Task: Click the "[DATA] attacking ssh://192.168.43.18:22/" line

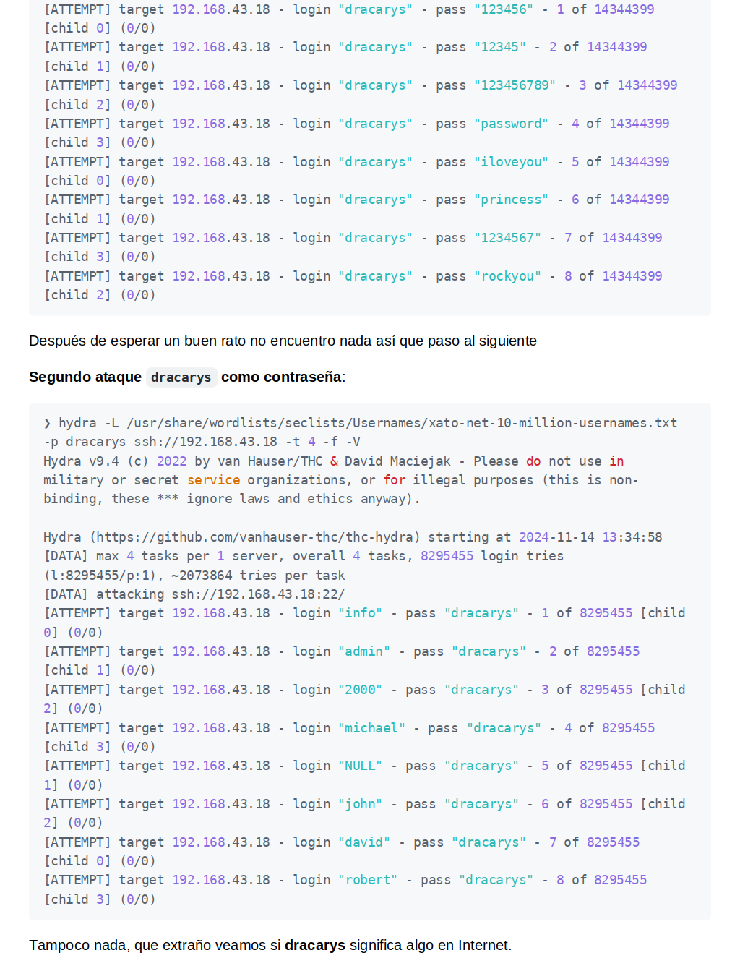Action: pos(194,594)
